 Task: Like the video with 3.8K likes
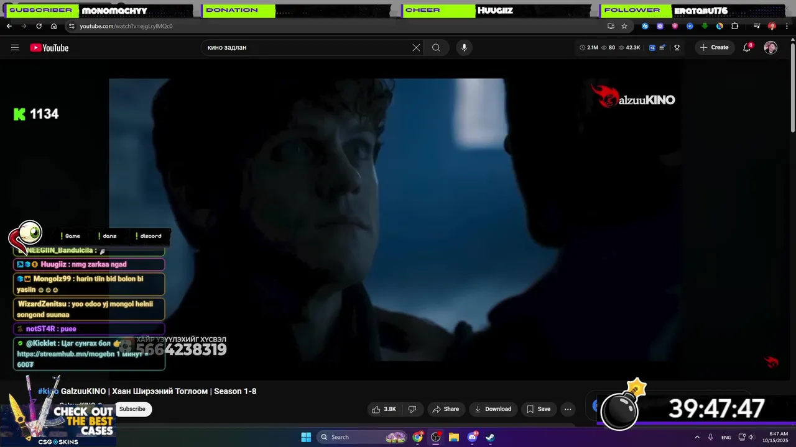tap(384, 409)
